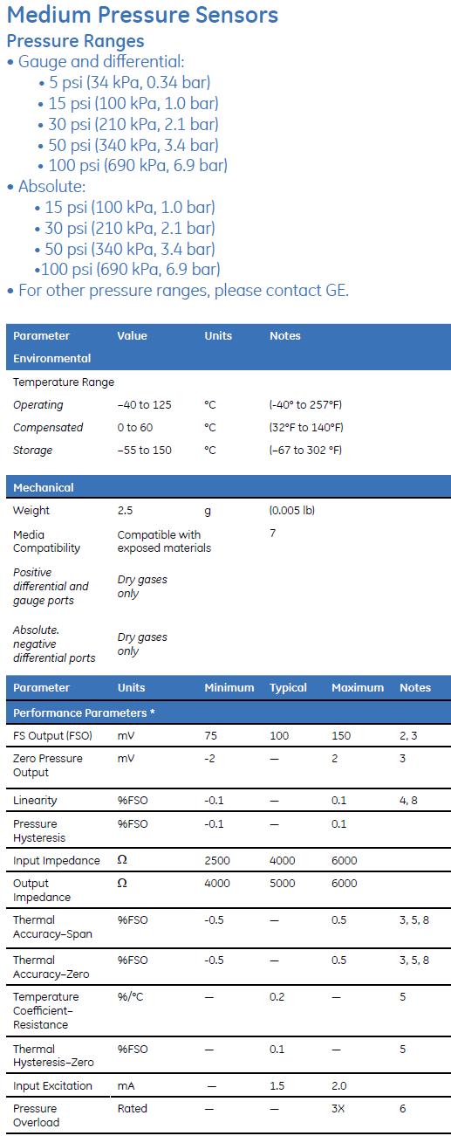Image resolution: width=451 pixels, height=1136 pixels.
Task: Select the 'Thermal Accuracy–Span' row label
Action: (x=52, y=926)
